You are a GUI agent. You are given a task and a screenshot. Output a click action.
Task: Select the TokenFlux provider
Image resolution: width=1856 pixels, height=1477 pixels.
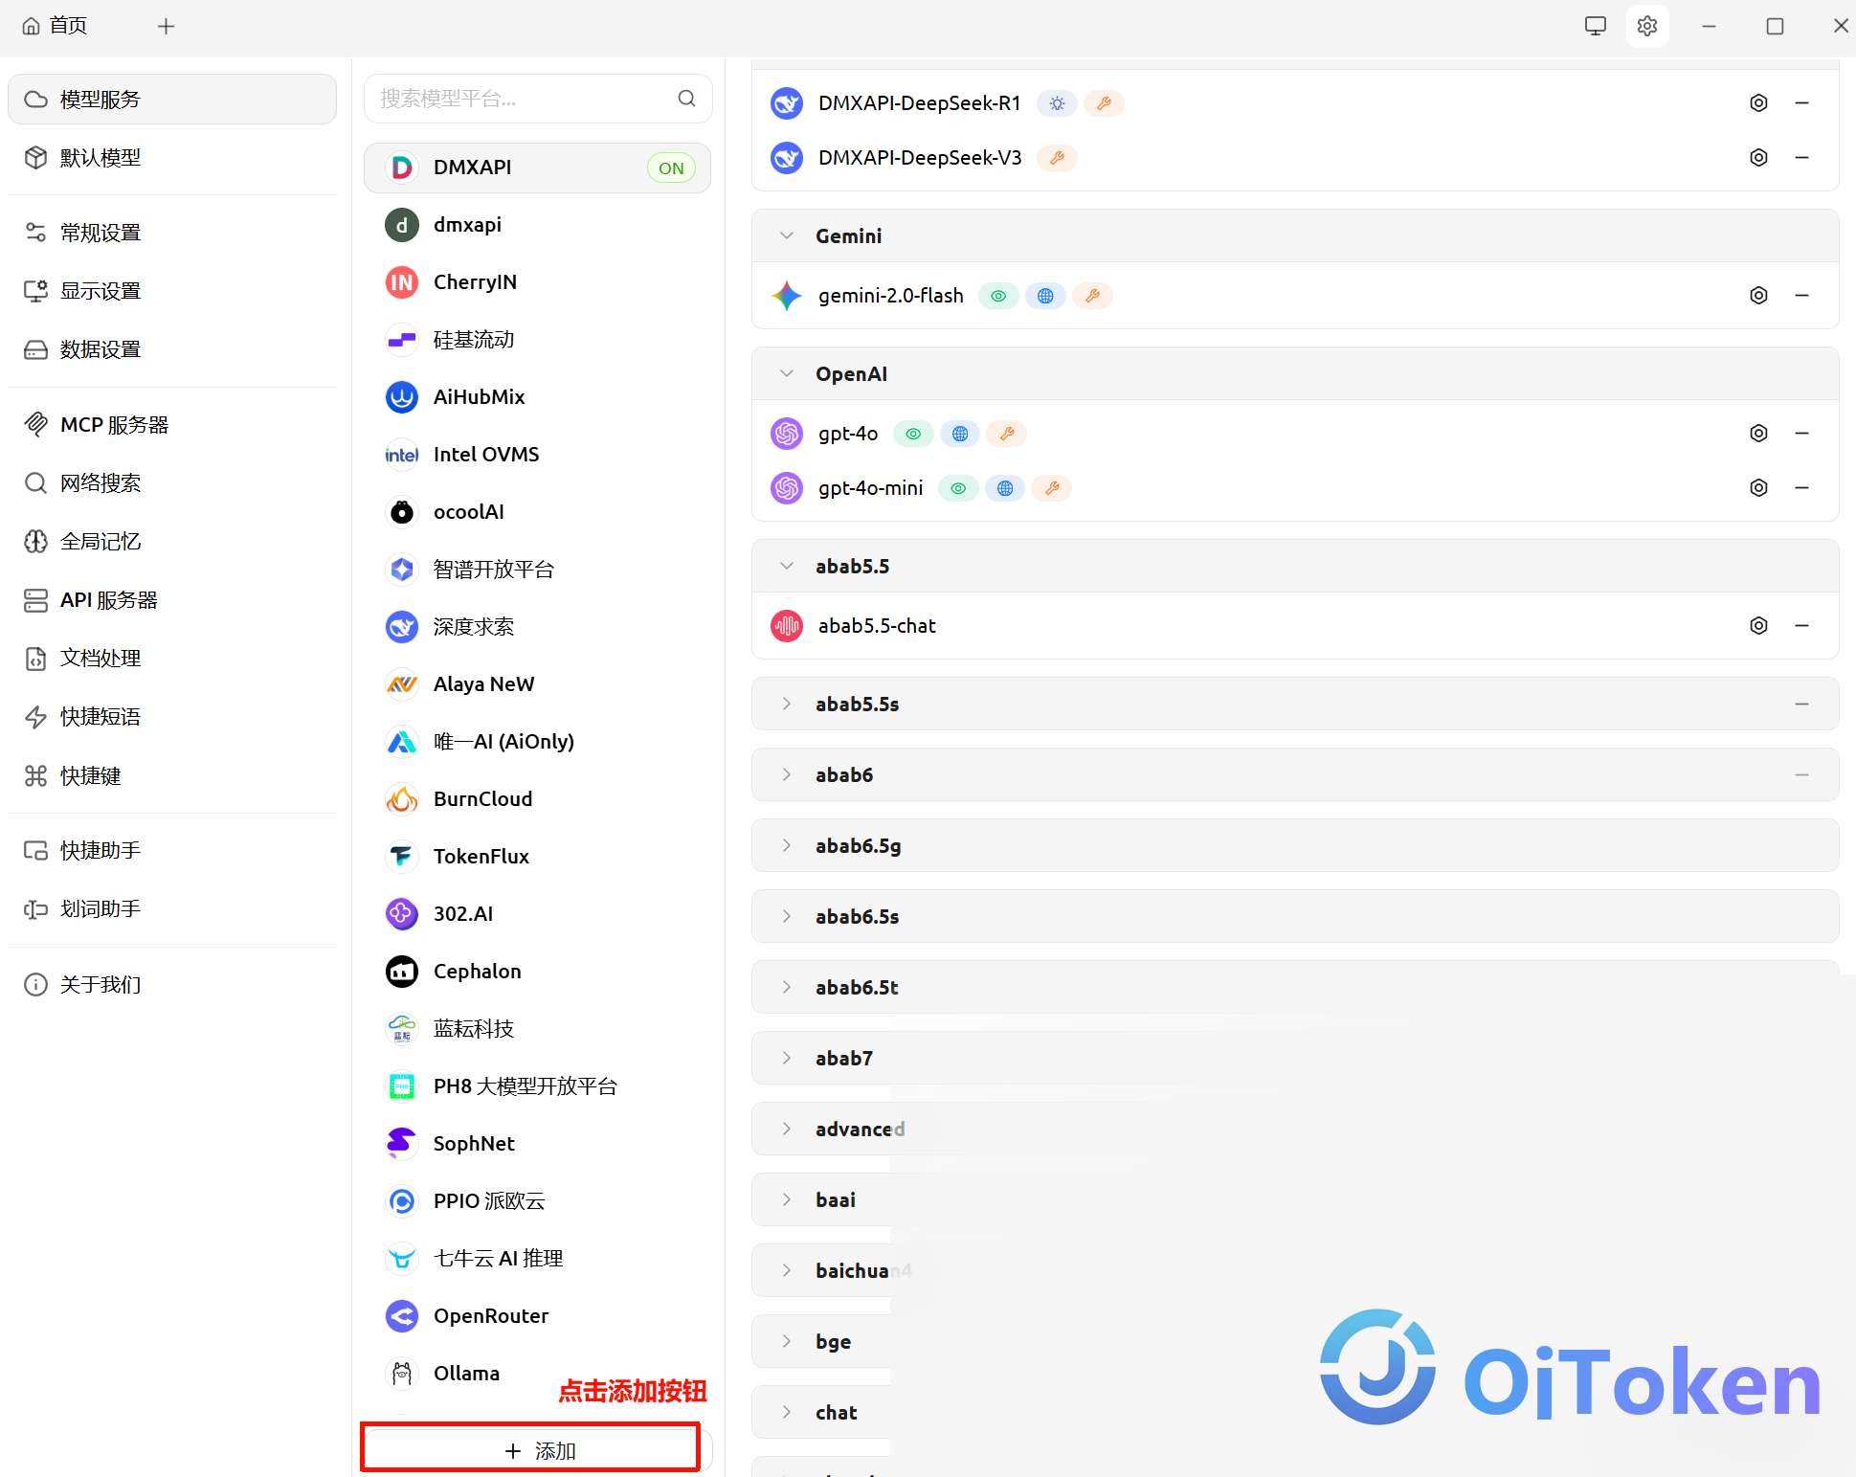tap(537, 857)
